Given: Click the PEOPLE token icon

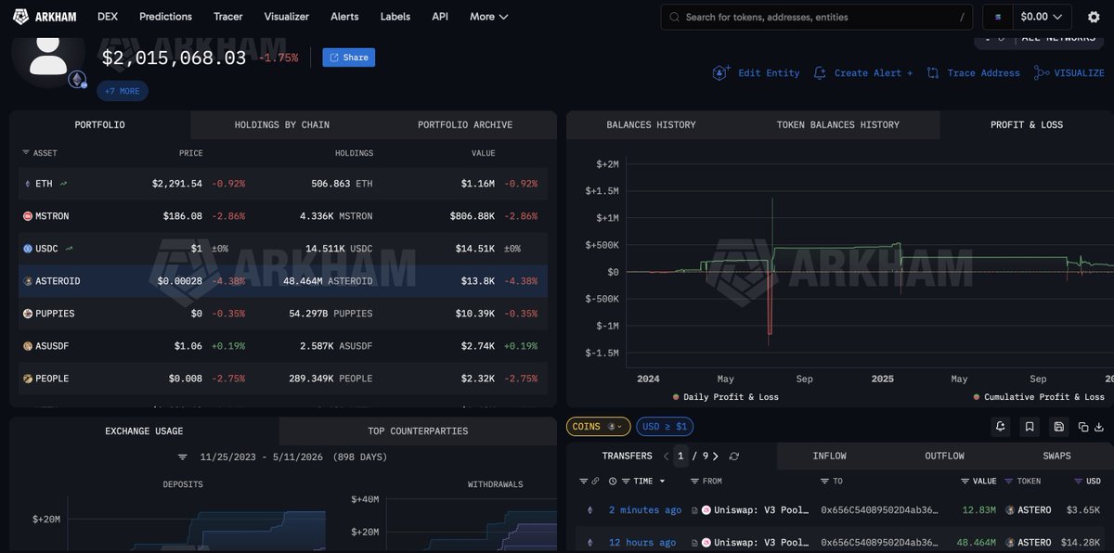Looking at the screenshot, I should point(28,379).
